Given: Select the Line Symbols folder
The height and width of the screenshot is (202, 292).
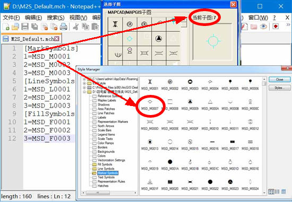Looking at the screenshot, I should [106, 169].
